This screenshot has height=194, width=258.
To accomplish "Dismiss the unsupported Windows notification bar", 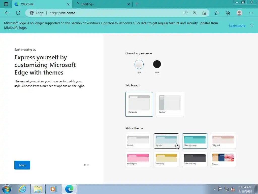I will [x=252, y=26].
